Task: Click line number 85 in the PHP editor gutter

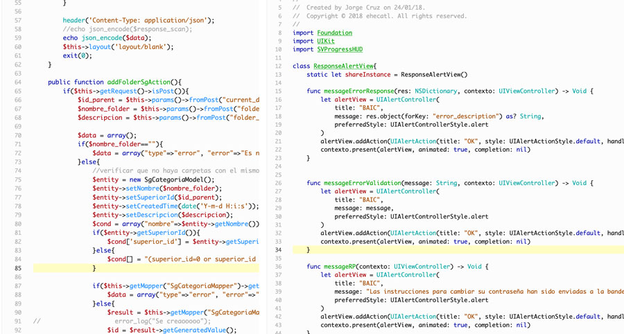Action: click(17, 268)
